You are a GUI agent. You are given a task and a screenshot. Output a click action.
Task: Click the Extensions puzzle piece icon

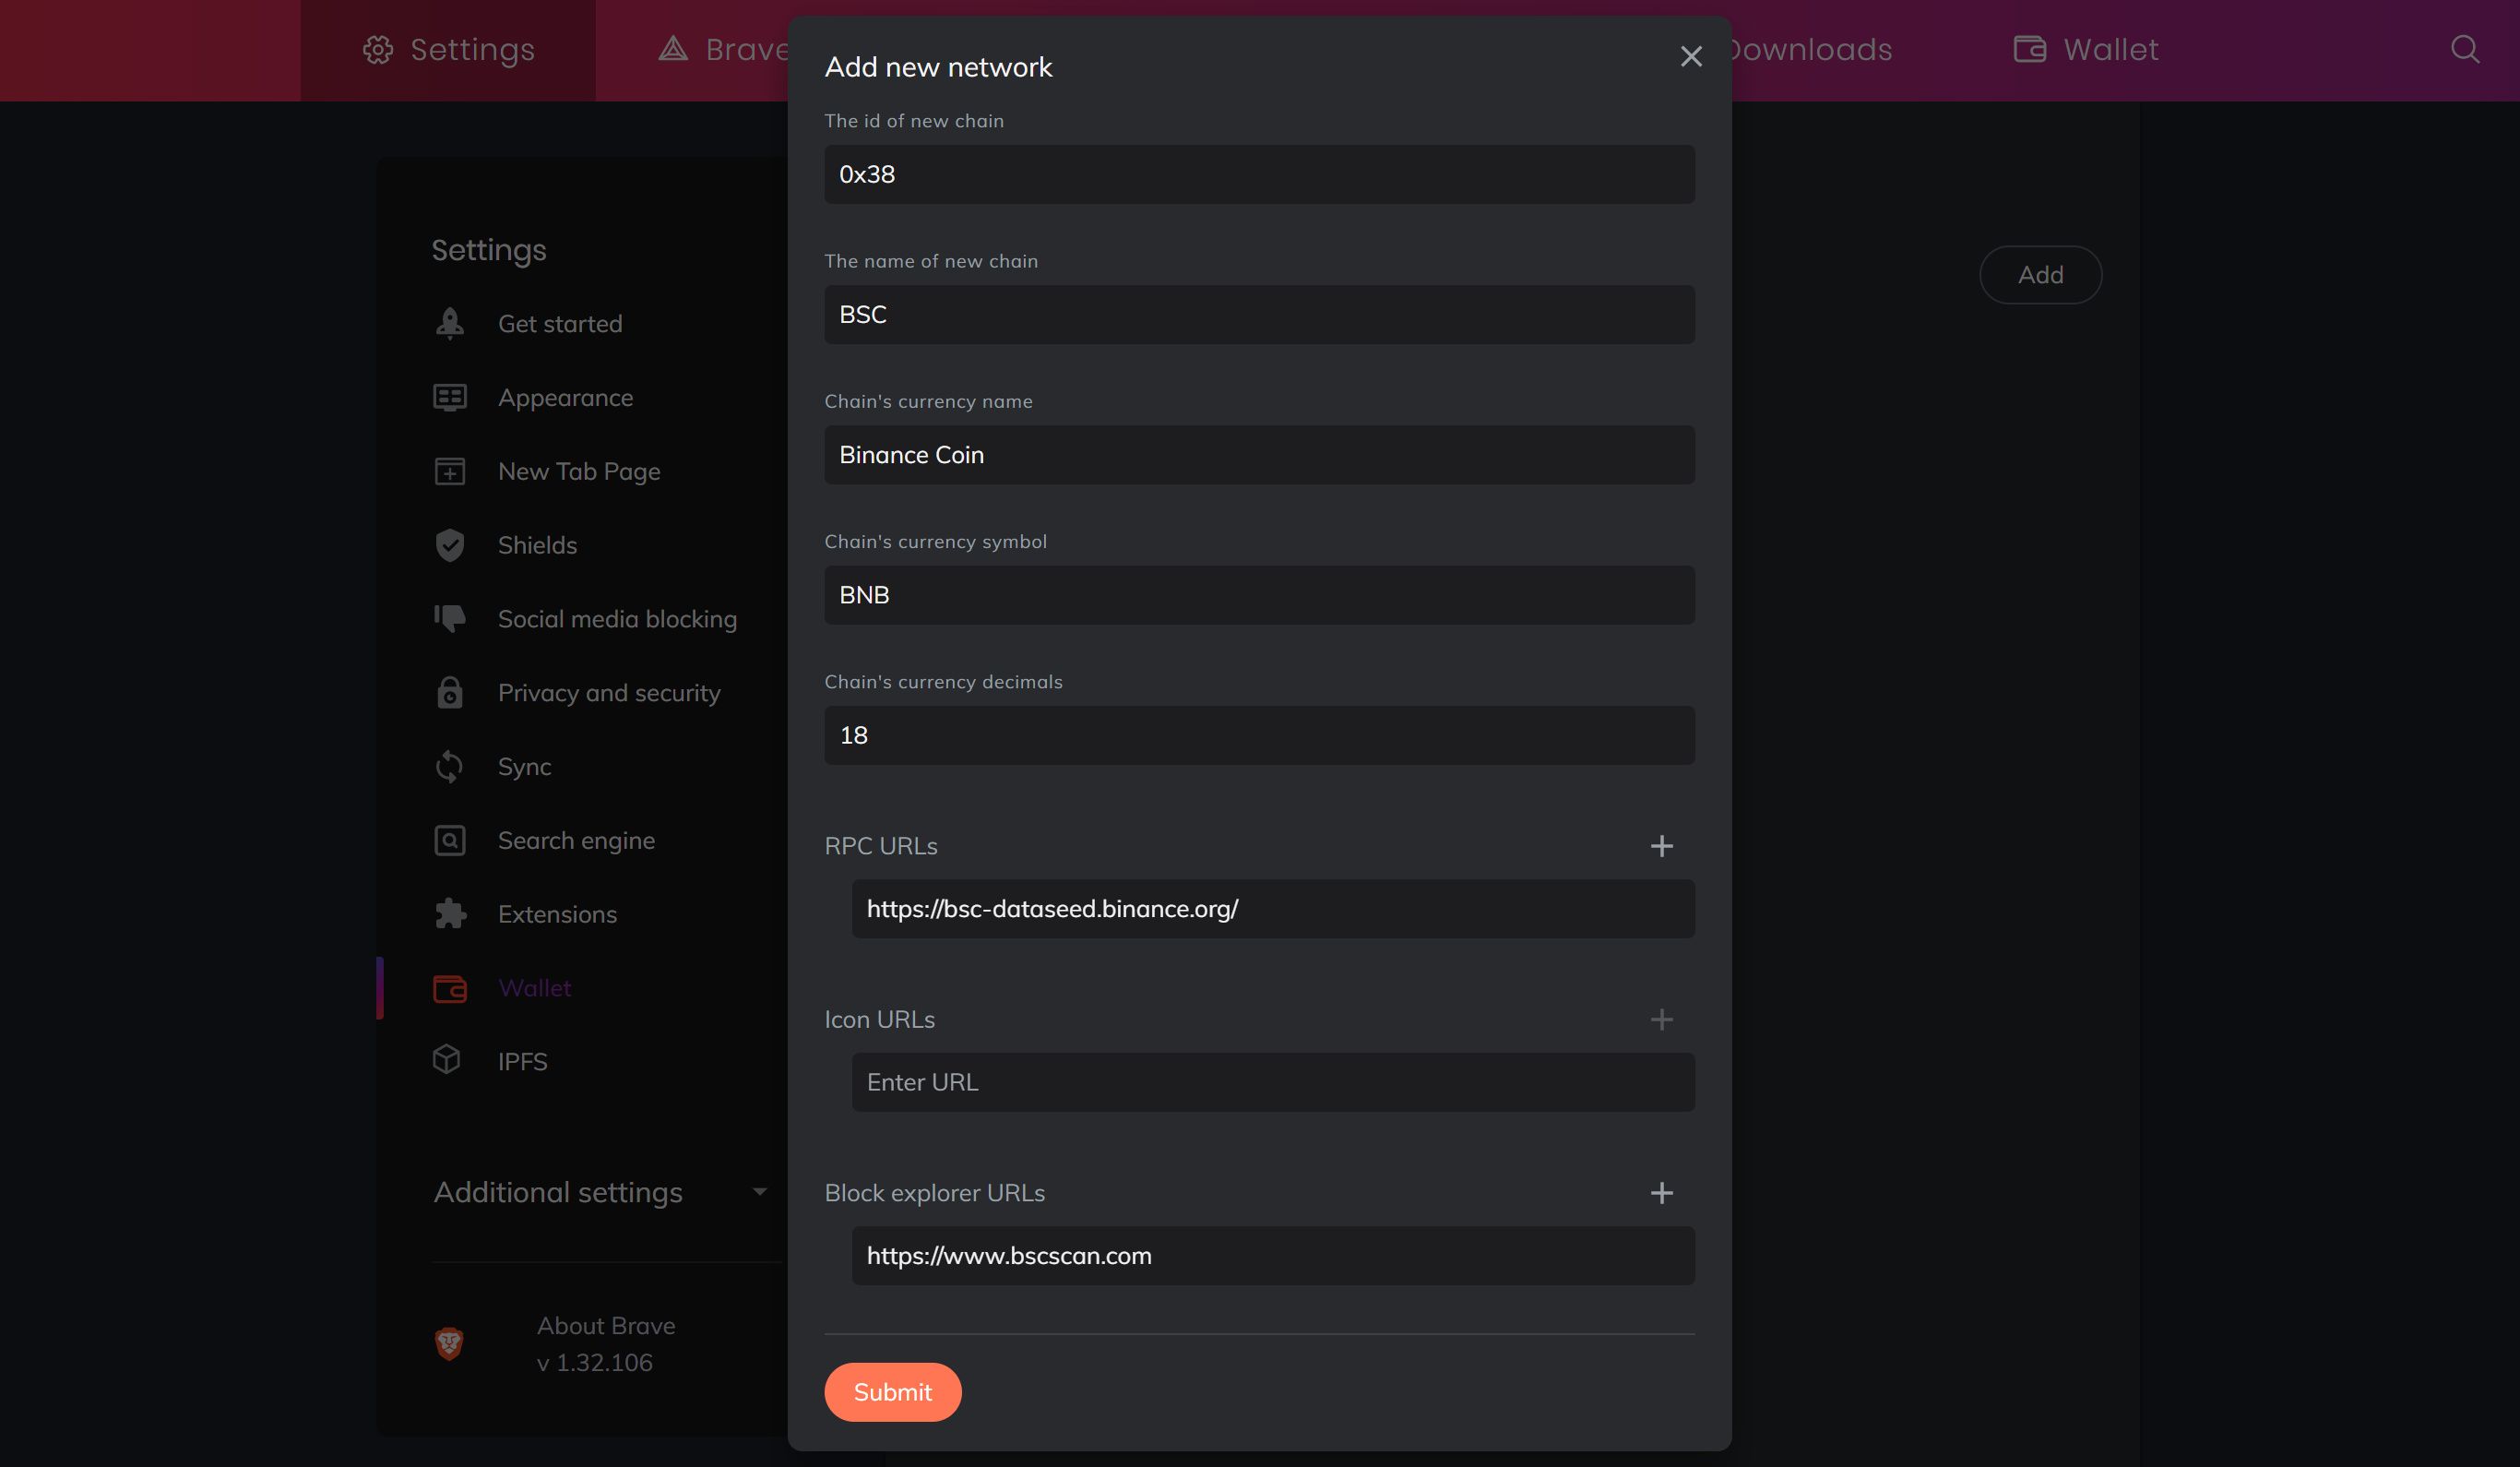tap(450, 913)
